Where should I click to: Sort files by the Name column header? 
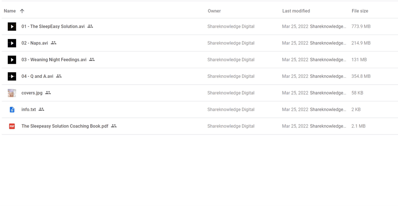pyautogui.click(x=10, y=11)
